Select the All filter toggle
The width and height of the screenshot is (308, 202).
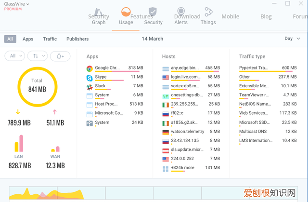coord(10,39)
